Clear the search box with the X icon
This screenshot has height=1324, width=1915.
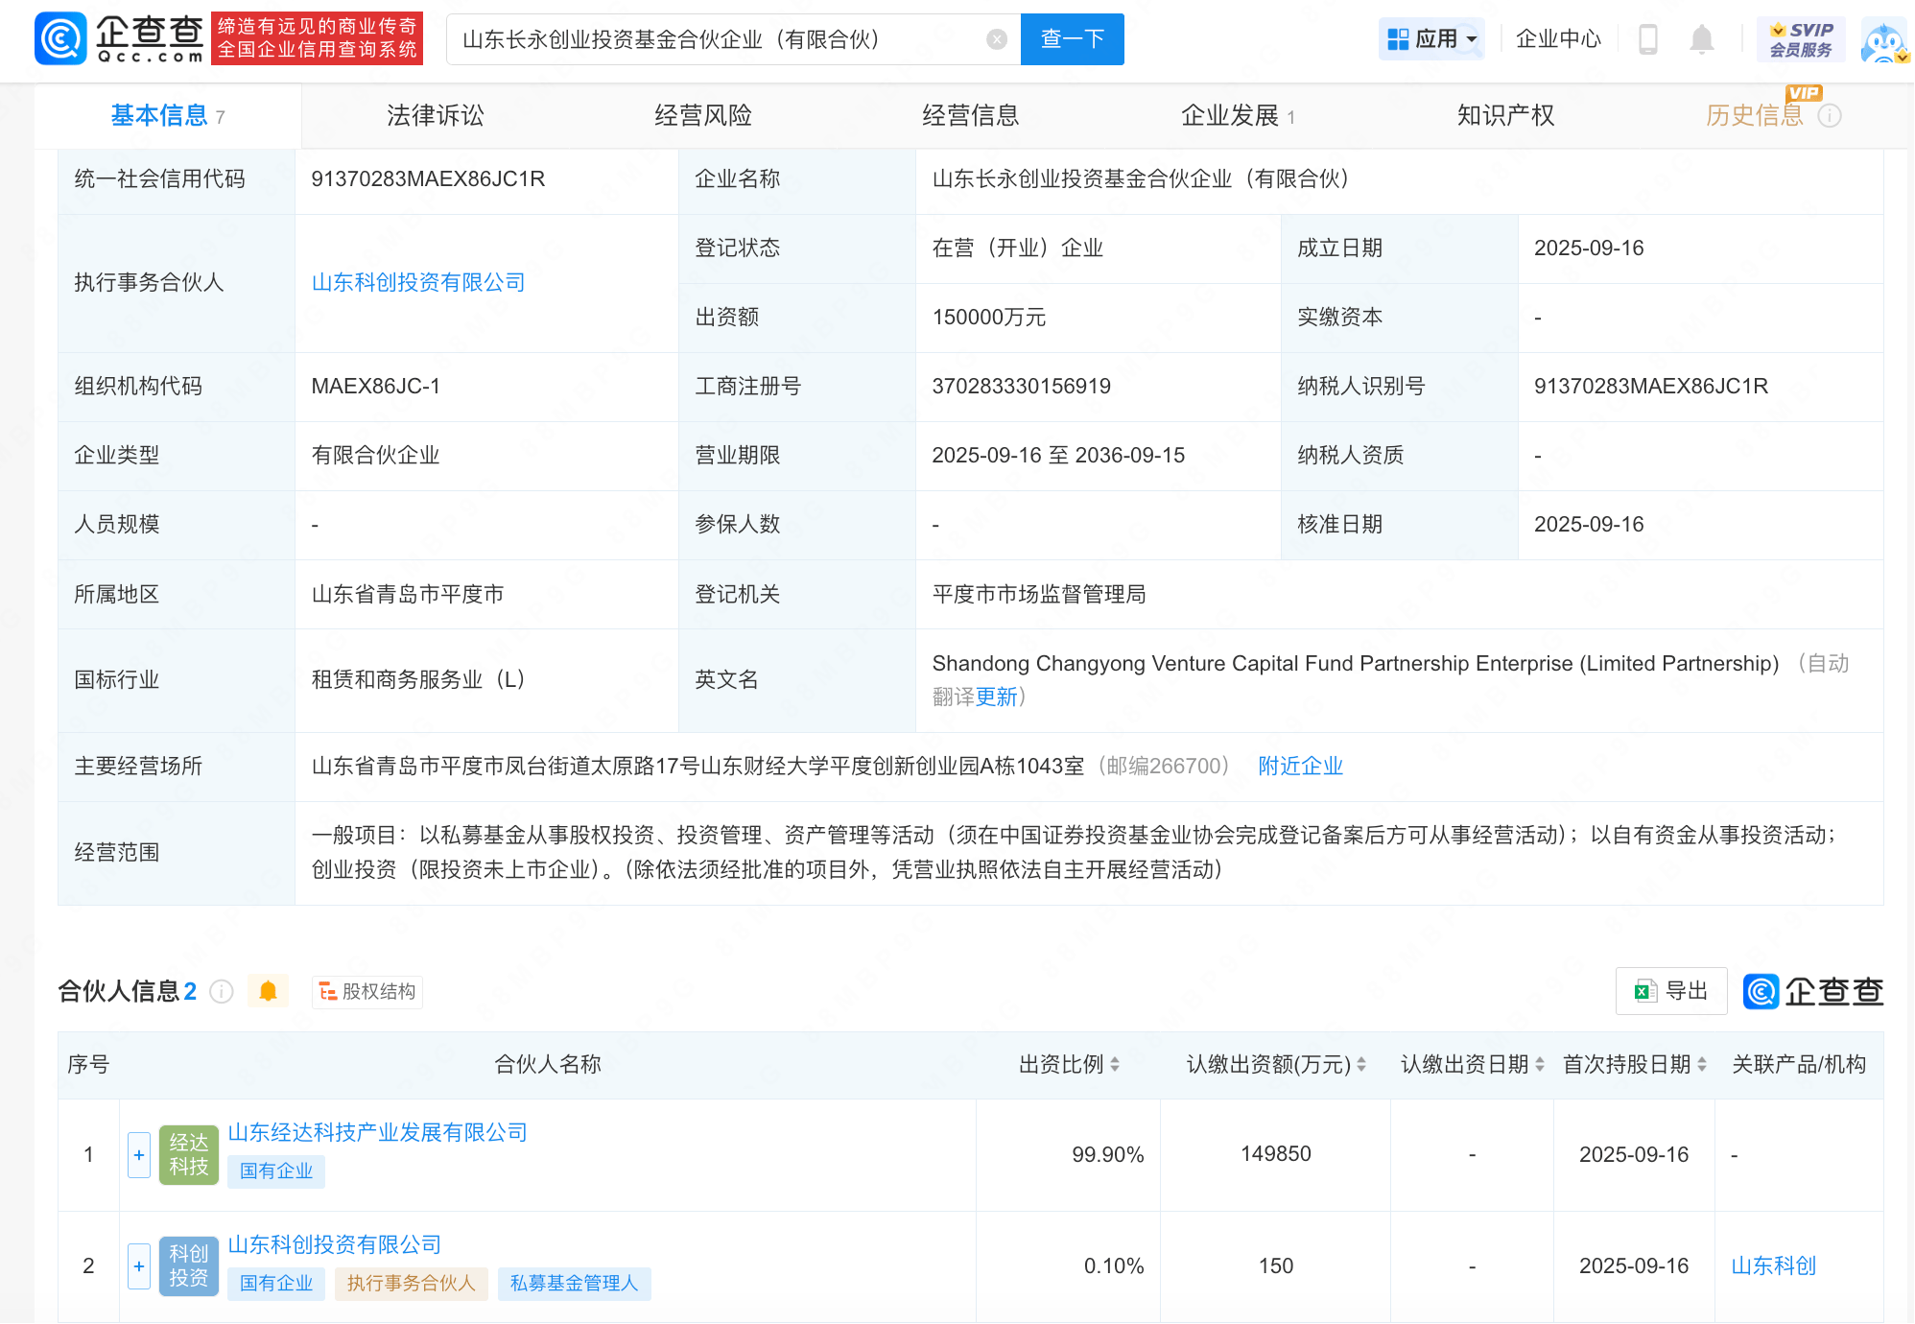click(x=997, y=39)
